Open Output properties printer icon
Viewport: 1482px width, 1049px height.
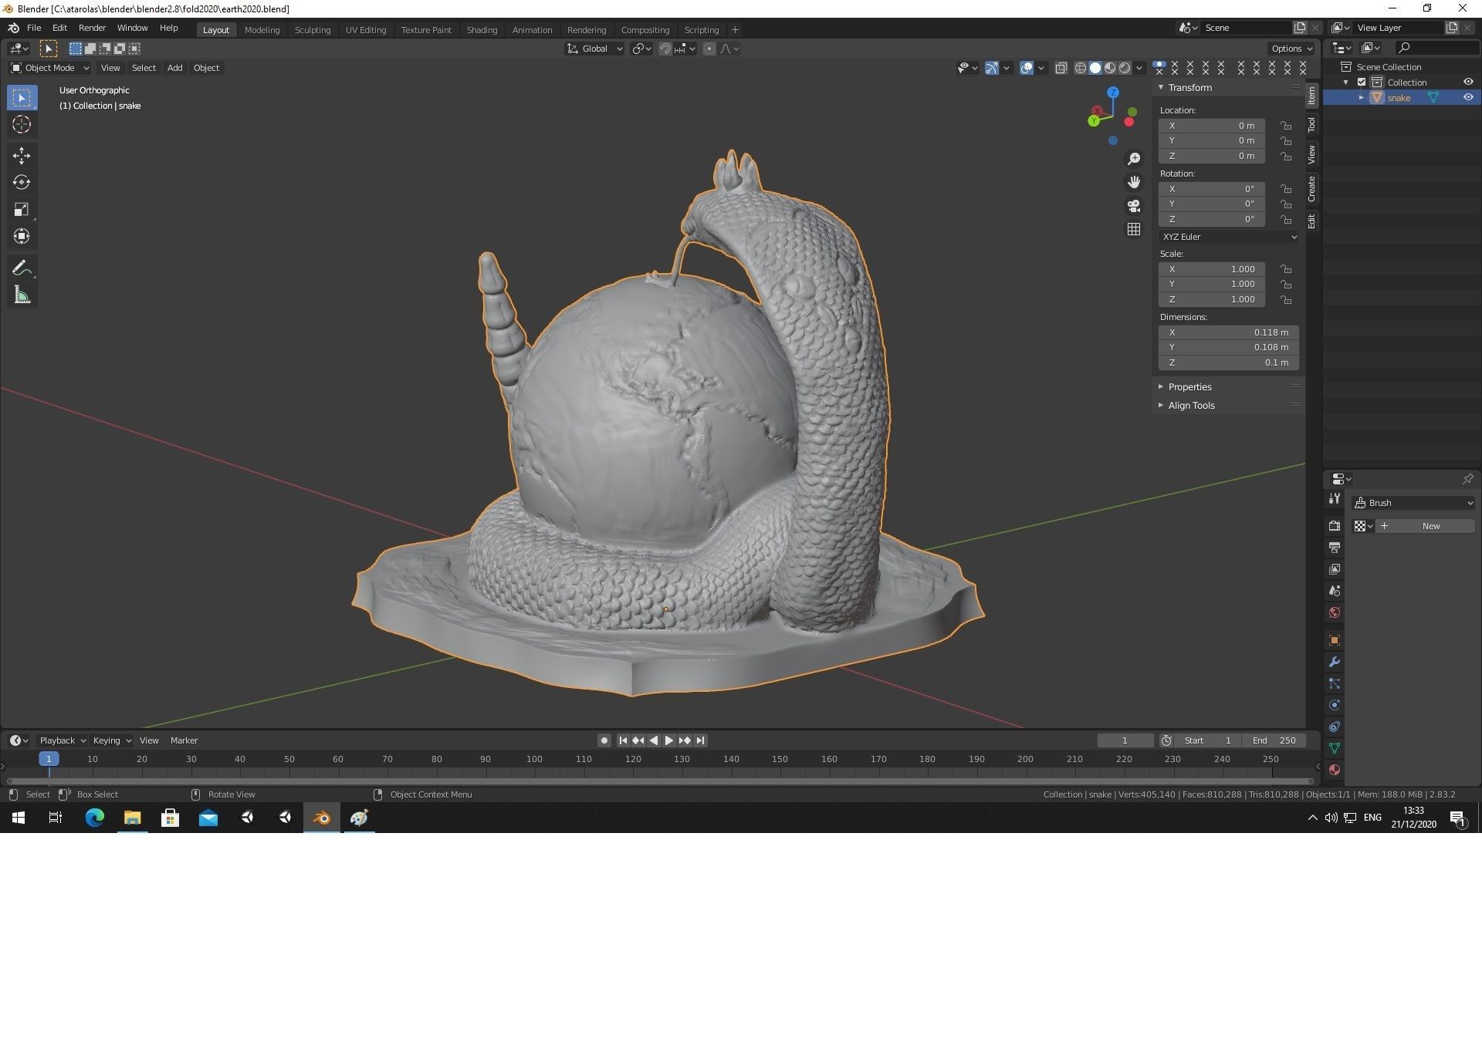coord(1335,548)
